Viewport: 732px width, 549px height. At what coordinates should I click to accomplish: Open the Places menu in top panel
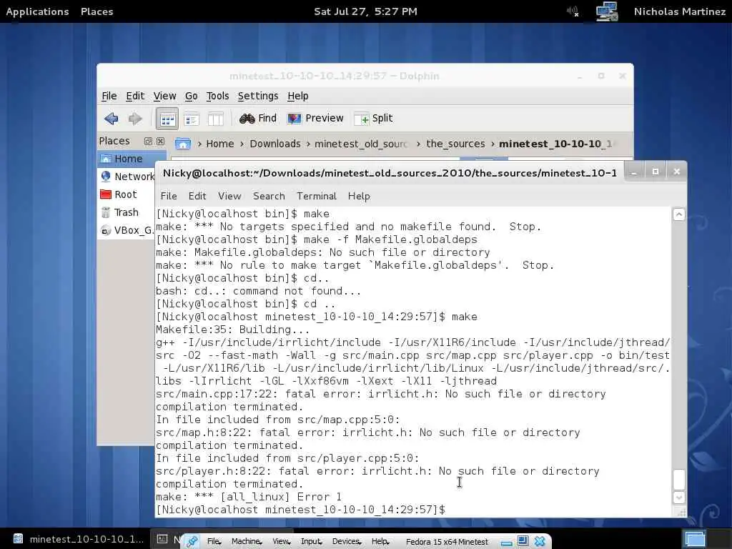tap(97, 11)
